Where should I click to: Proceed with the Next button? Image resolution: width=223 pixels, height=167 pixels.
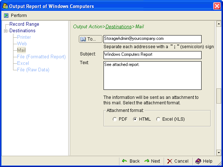tap(152, 161)
